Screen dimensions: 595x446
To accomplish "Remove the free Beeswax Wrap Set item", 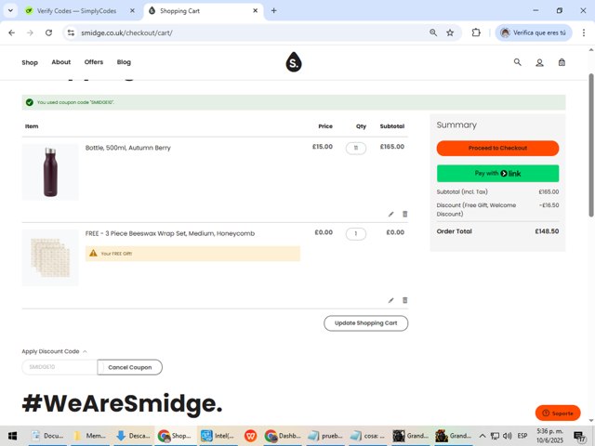I will 405,300.
